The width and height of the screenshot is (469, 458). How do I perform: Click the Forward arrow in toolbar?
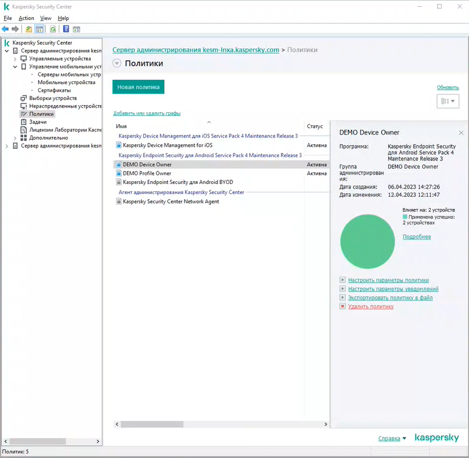pyautogui.click(x=15, y=29)
